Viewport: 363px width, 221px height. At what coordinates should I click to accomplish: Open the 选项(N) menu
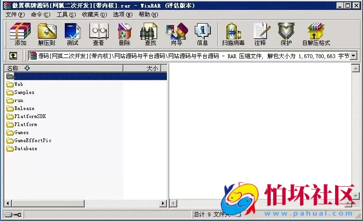pos(122,15)
